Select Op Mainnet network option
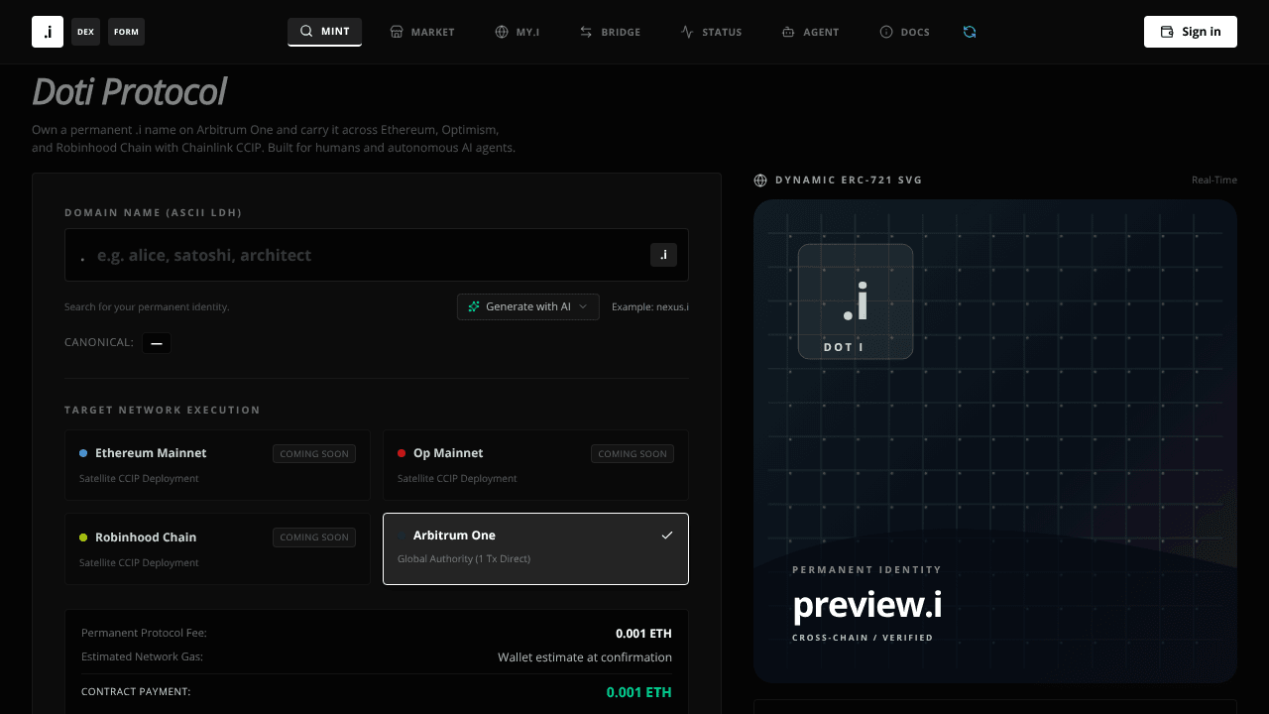Screen dimensions: 1269x714 (x=535, y=465)
